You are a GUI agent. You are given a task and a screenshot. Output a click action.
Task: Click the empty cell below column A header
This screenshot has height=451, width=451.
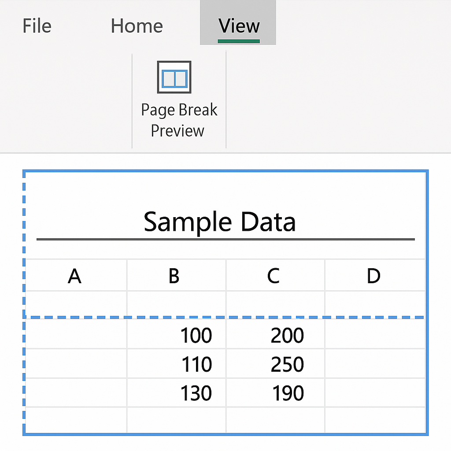(x=76, y=304)
